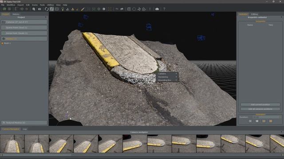Expand Camera submenu in context menu
Viewport: 284px width, 159px height.
[x=167, y=74]
